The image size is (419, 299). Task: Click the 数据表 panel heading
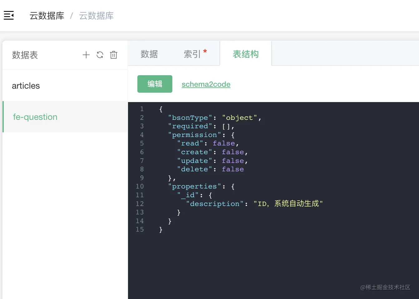pos(25,55)
